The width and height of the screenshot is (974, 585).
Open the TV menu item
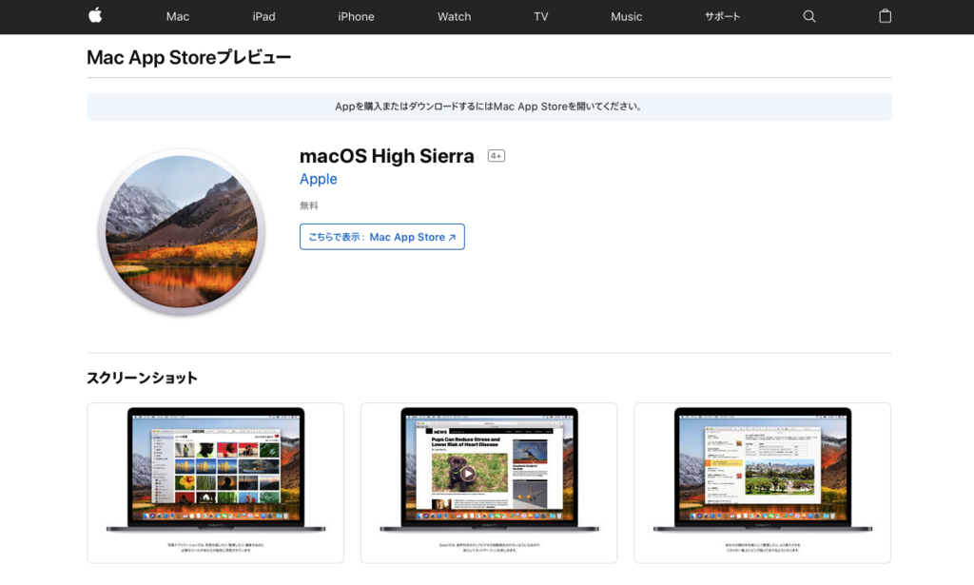[x=541, y=17]
